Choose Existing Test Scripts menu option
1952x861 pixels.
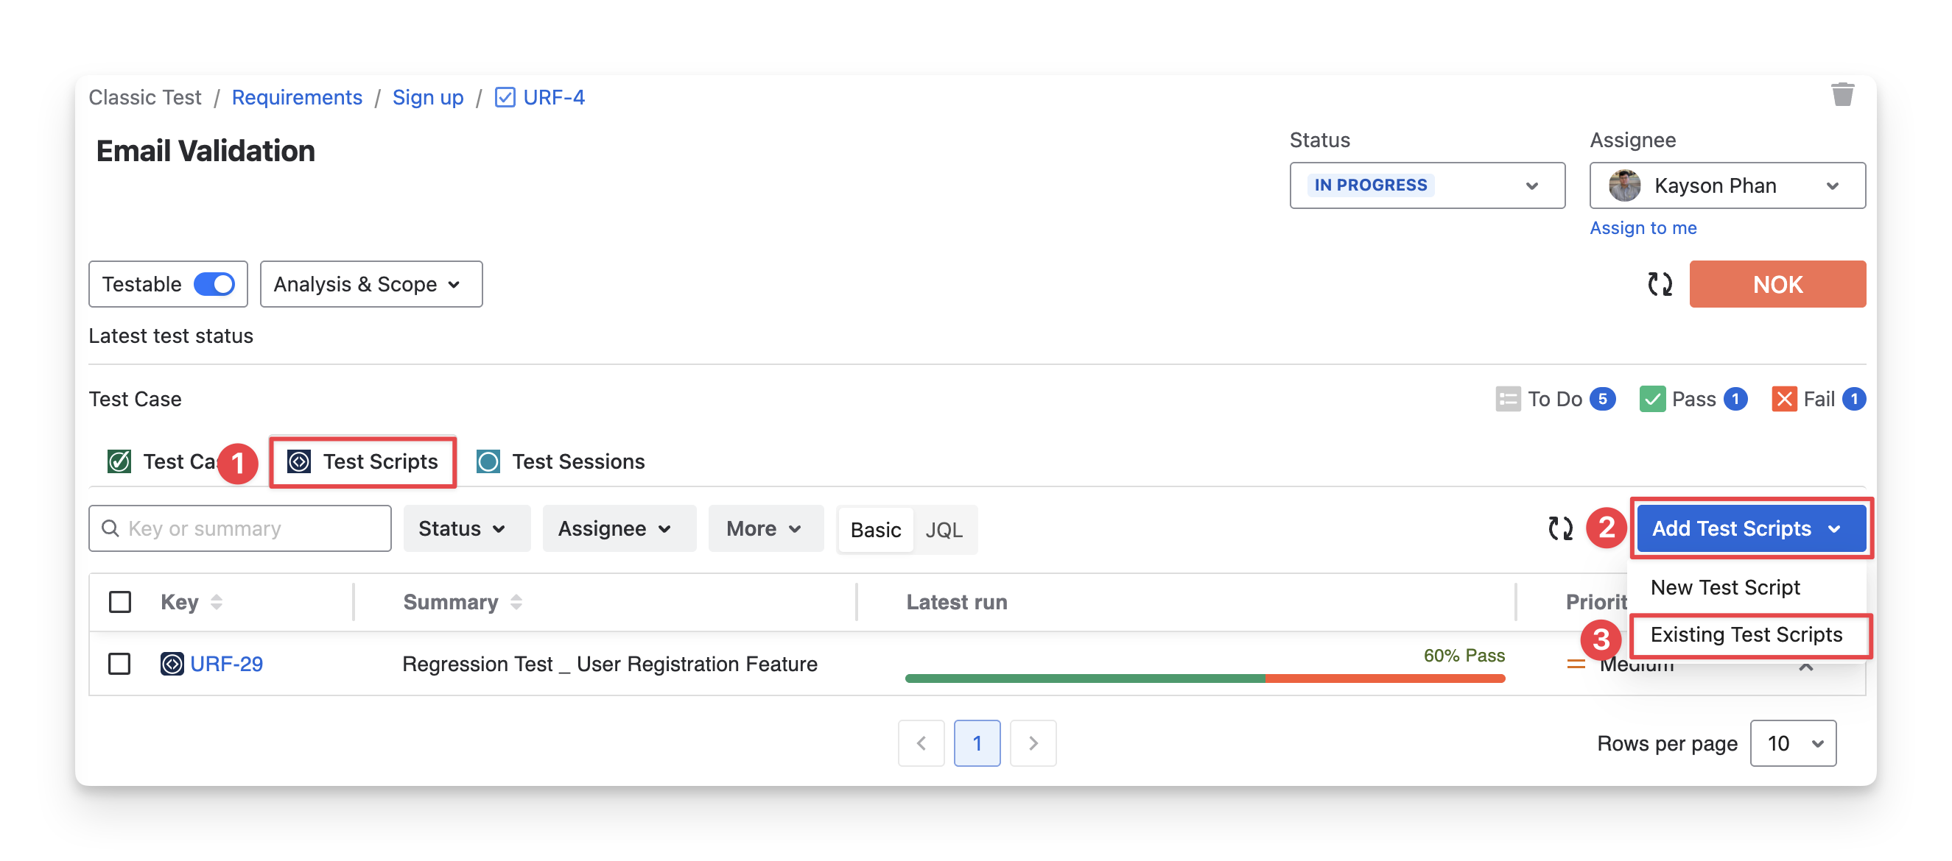[x=1746, y=634]
